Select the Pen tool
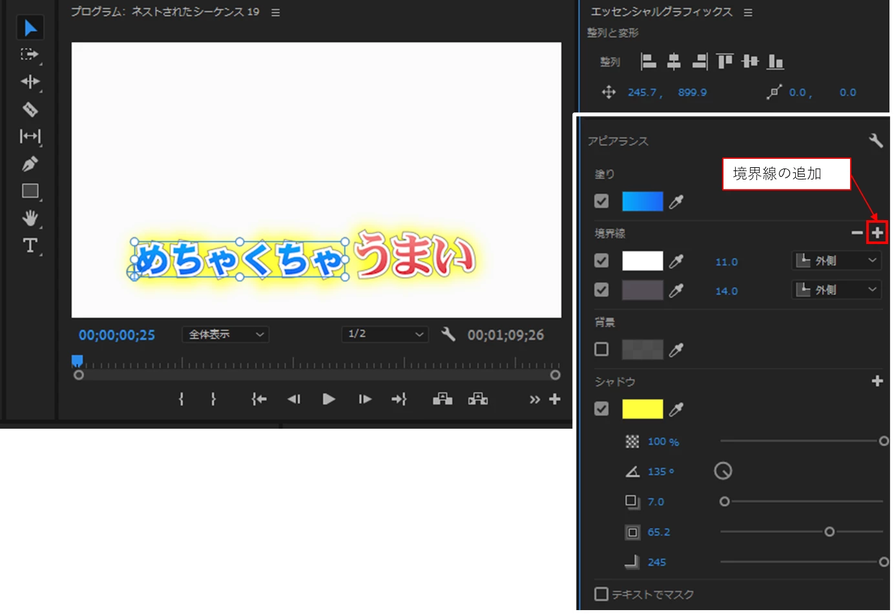Screen dimensions: 894x614 point(30,163)
